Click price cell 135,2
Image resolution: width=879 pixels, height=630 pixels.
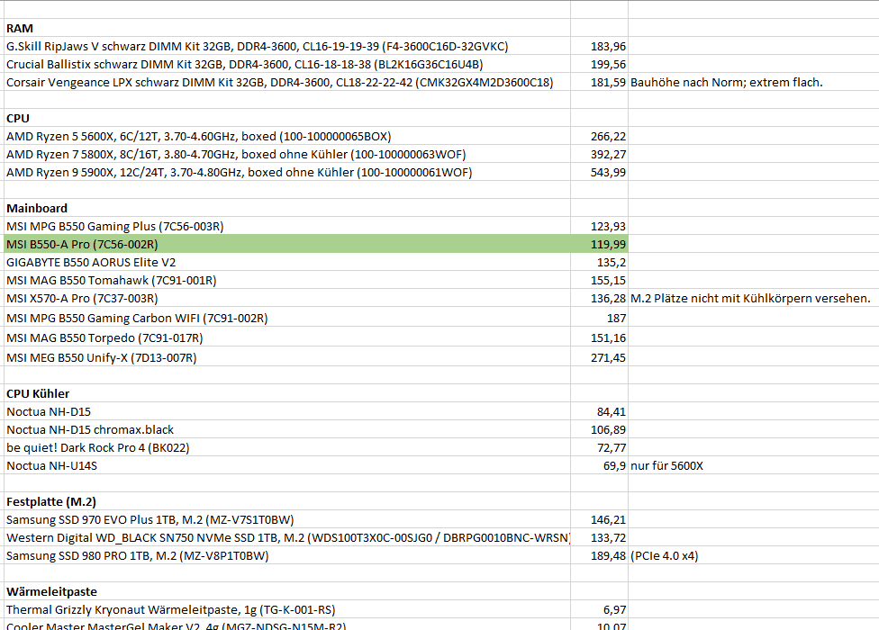pos(599,262)
